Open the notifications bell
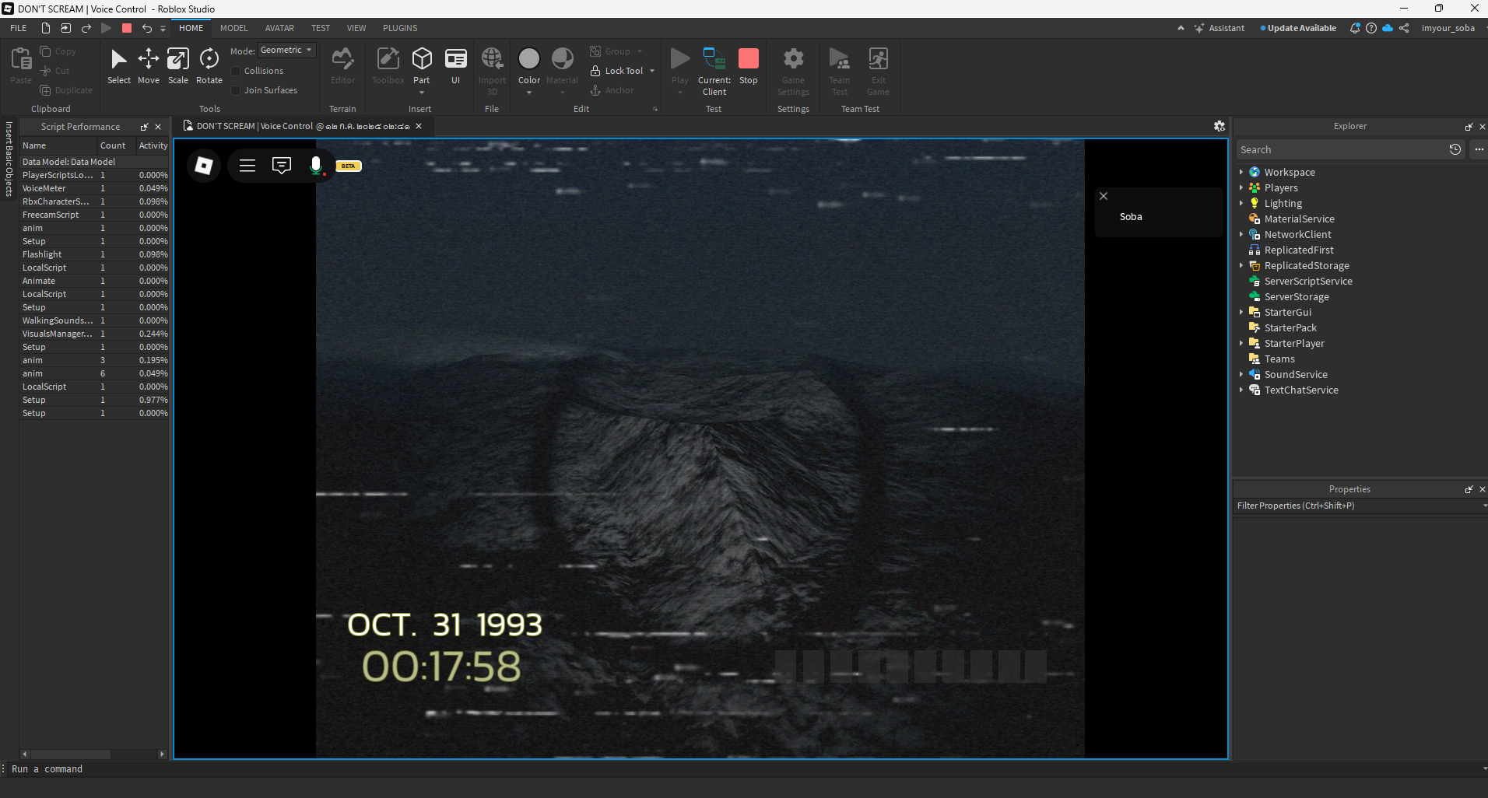This screenshot has width=1488, height=798. coord(1355,28)
